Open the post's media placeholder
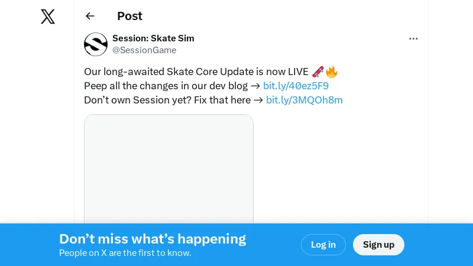Image resolution: width=473 pixels, height=266 pixels. 169,168
